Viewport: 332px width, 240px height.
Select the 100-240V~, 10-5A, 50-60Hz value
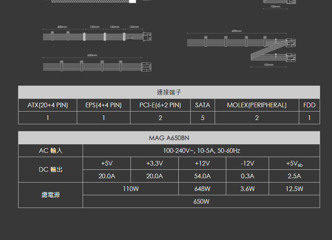(x=202, y=150)
